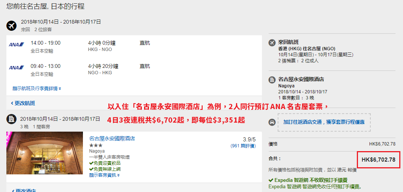This screenshot has height=192, width=403.
Task: Expand 顯示客房資訊 room info
Action: click(x=104, y=175)
